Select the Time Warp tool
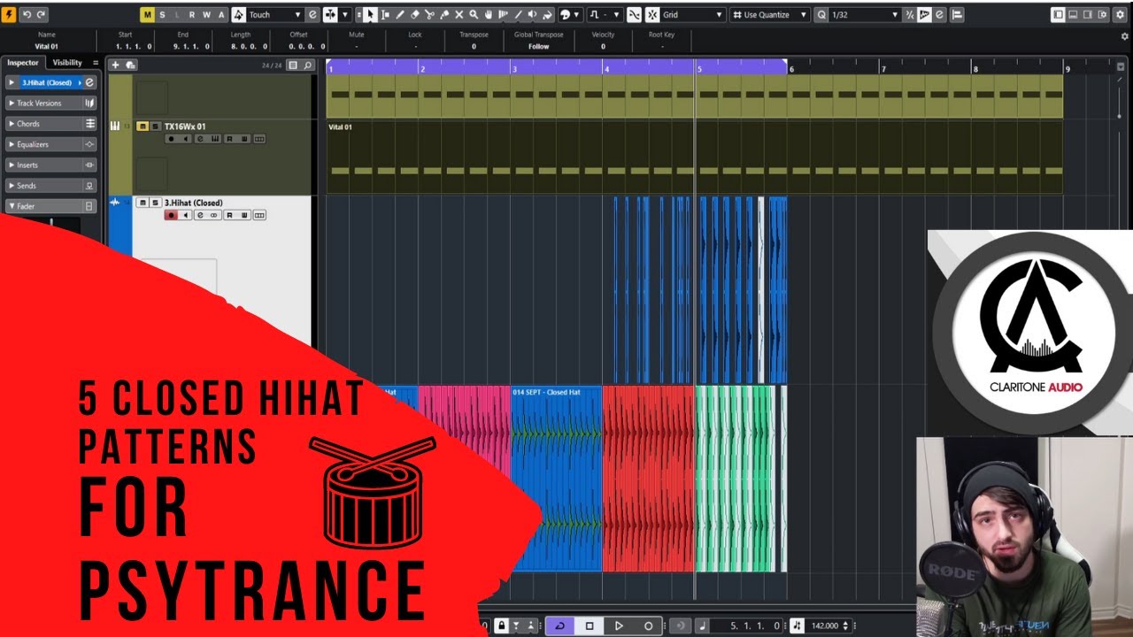The image size is (1133, 637). click(x=504, y=15)
